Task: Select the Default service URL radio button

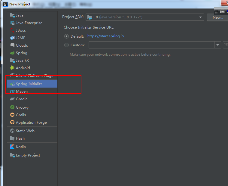Action: click(66, 36)
